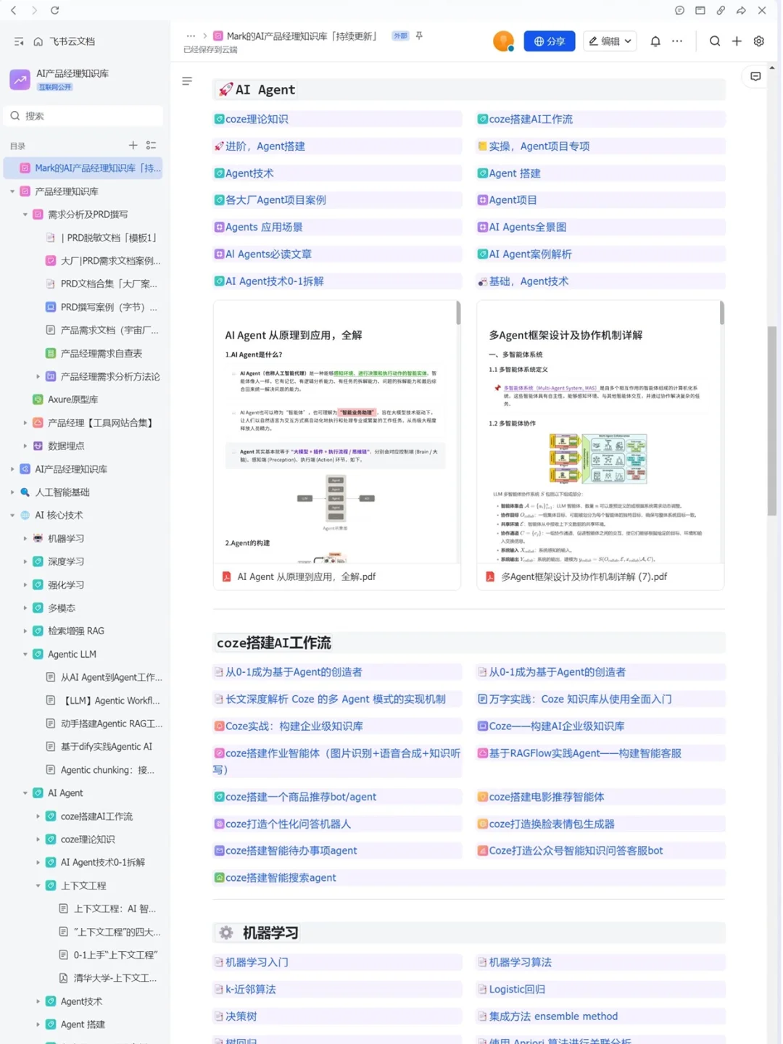Expand the 机器学习 sidebar node

coord(25,539)
